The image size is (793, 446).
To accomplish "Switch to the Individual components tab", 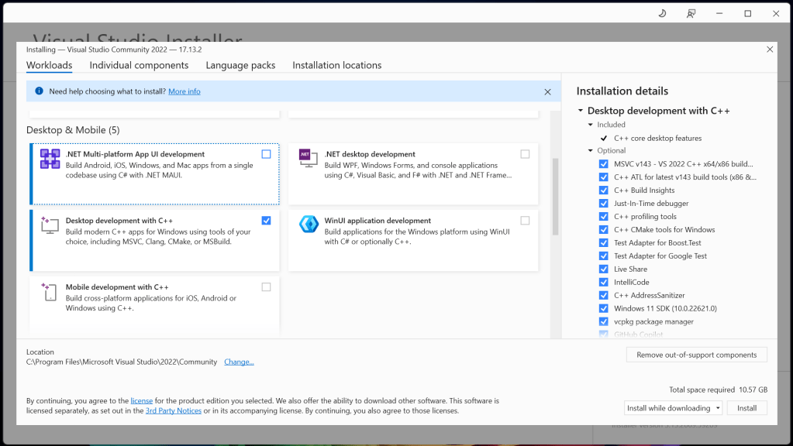I will pyautogui.click(x=139, y=66).
